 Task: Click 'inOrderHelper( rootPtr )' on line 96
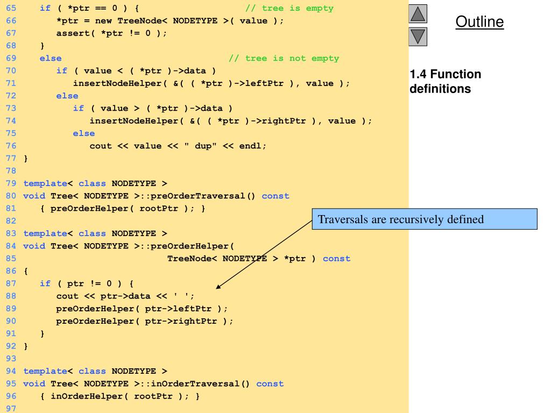(117, 396)
